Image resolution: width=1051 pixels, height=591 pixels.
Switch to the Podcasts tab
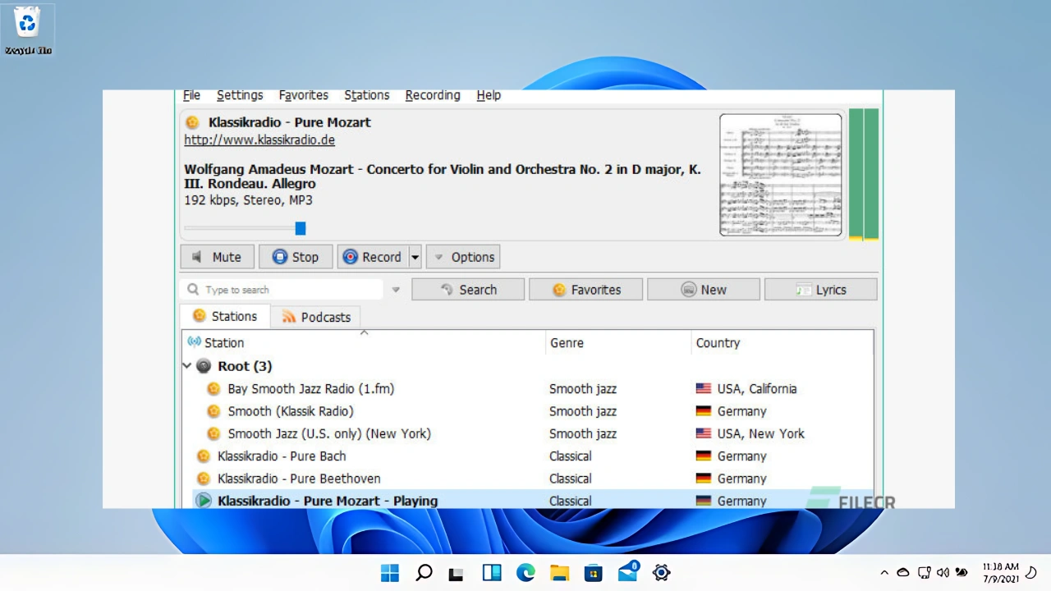[316, 317]
